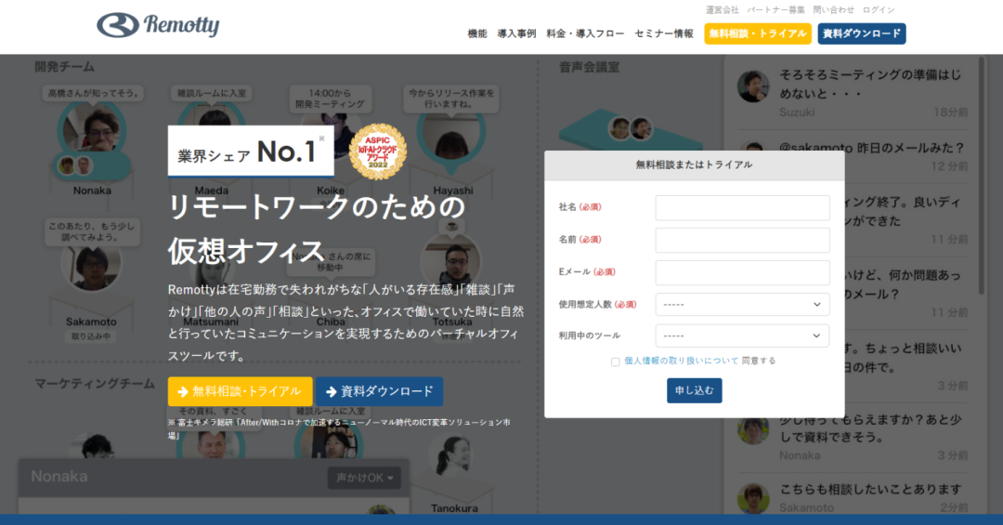Click the 今からリリース作業を行いますね bubble
Image resolution: width=1003 pixels, height=525 pixels.
pyautogui.click(x=451, y=98)
